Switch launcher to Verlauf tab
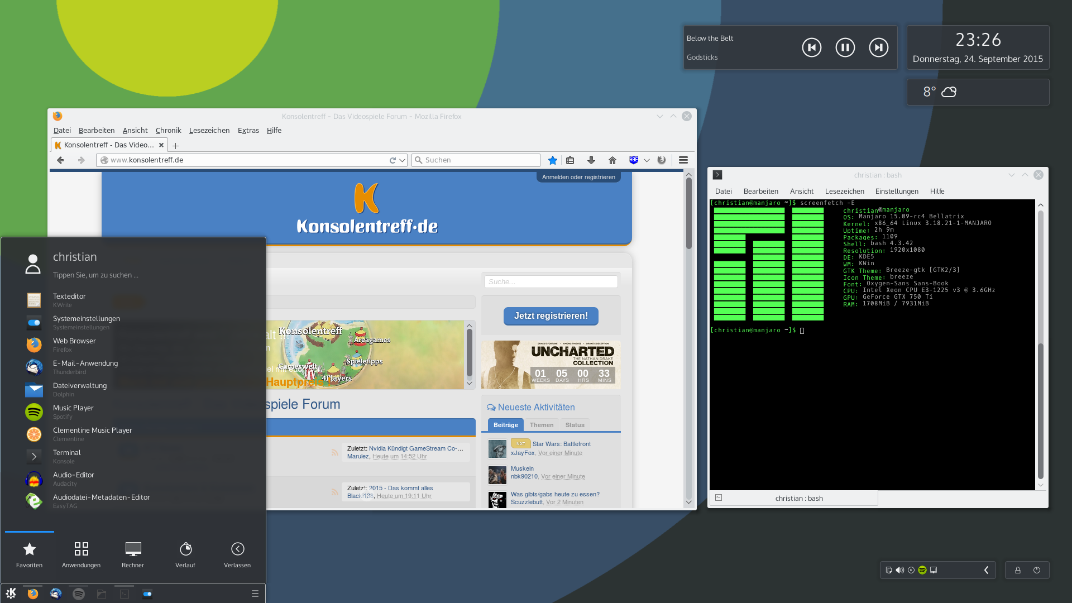 point(185,555)
